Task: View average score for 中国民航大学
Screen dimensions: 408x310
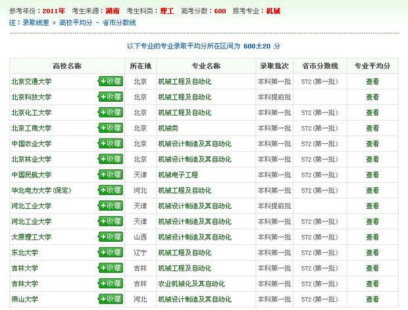Action: pos(372,175)
